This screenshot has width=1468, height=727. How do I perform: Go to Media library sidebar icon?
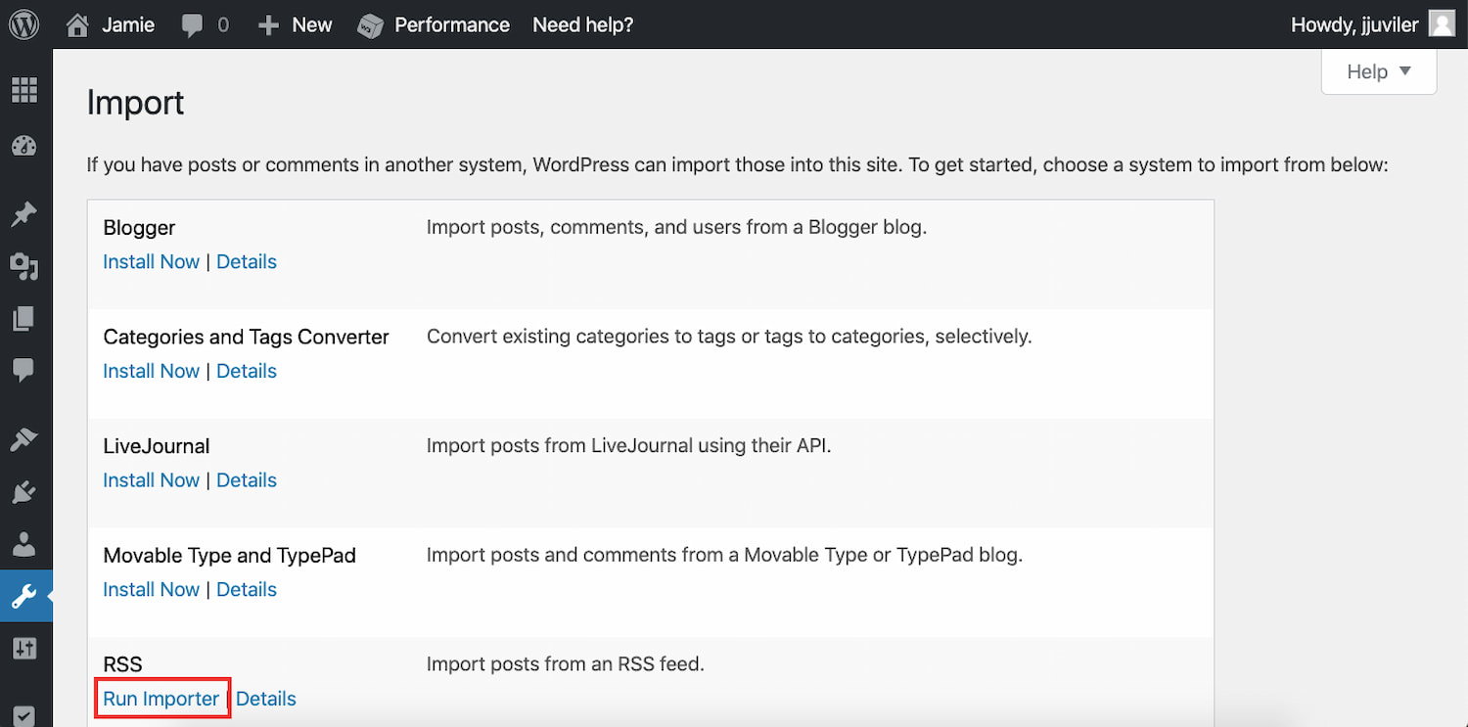(23, 266)
